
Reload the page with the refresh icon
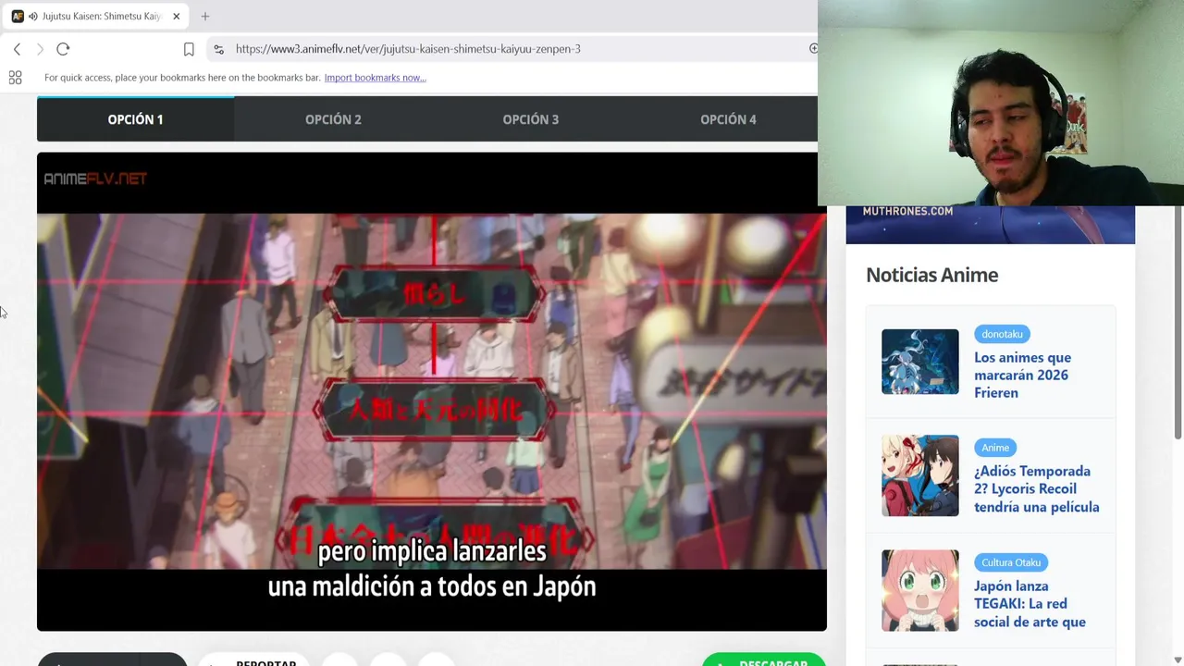(x=63, y=49)
